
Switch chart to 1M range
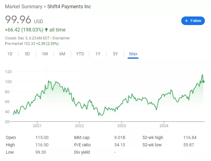tap(45, 54)
